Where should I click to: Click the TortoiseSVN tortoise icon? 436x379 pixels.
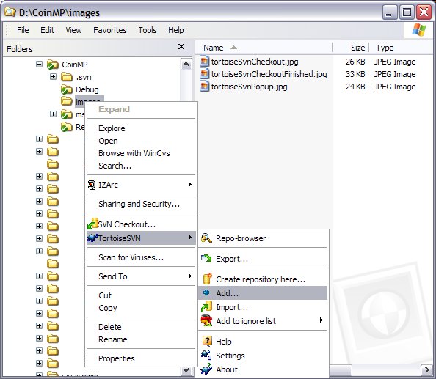92,238
